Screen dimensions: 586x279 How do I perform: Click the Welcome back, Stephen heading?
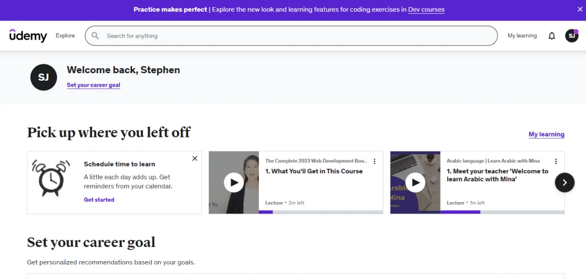tap(123, 70)
